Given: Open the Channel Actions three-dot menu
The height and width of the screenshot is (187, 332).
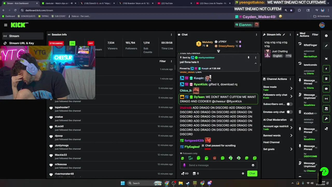Looking at the screenshot, I should tap(290, 79).
